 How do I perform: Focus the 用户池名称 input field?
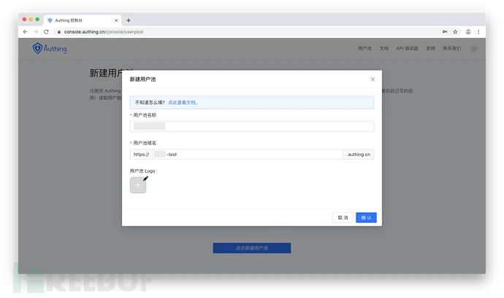tap(252, 126)
